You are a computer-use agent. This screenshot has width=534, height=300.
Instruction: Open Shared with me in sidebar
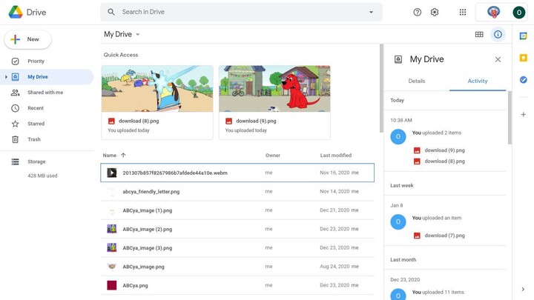pyautogui.click(x=45, y=93)
